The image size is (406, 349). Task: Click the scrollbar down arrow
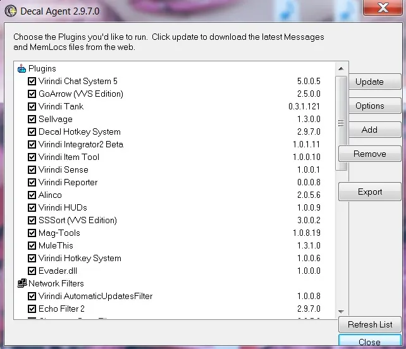(x=341, y=311)
